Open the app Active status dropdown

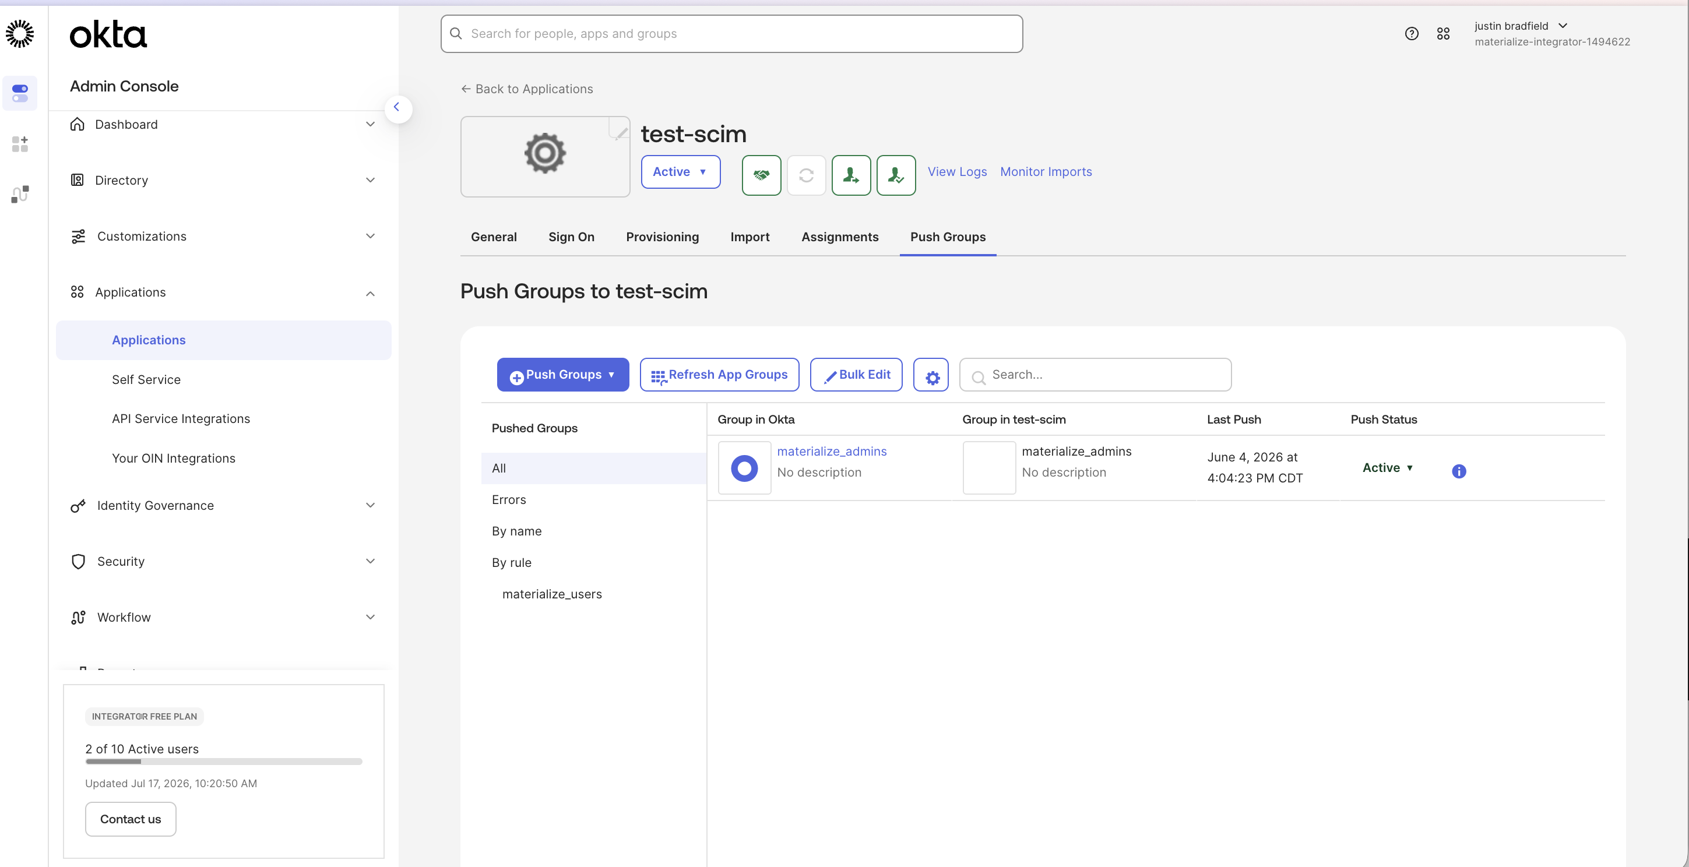pos(680,172)
